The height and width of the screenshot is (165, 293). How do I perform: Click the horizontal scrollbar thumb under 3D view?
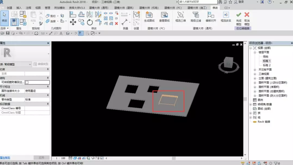click(174, 158)
